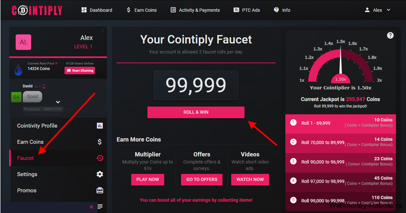Close the chat bar with the red X

click(91, 207)
